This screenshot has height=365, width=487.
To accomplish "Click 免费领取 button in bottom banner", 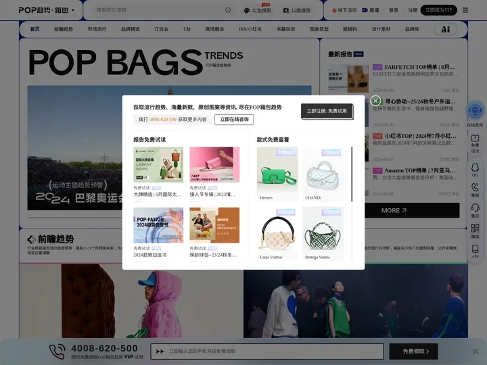I will (414, 351).
